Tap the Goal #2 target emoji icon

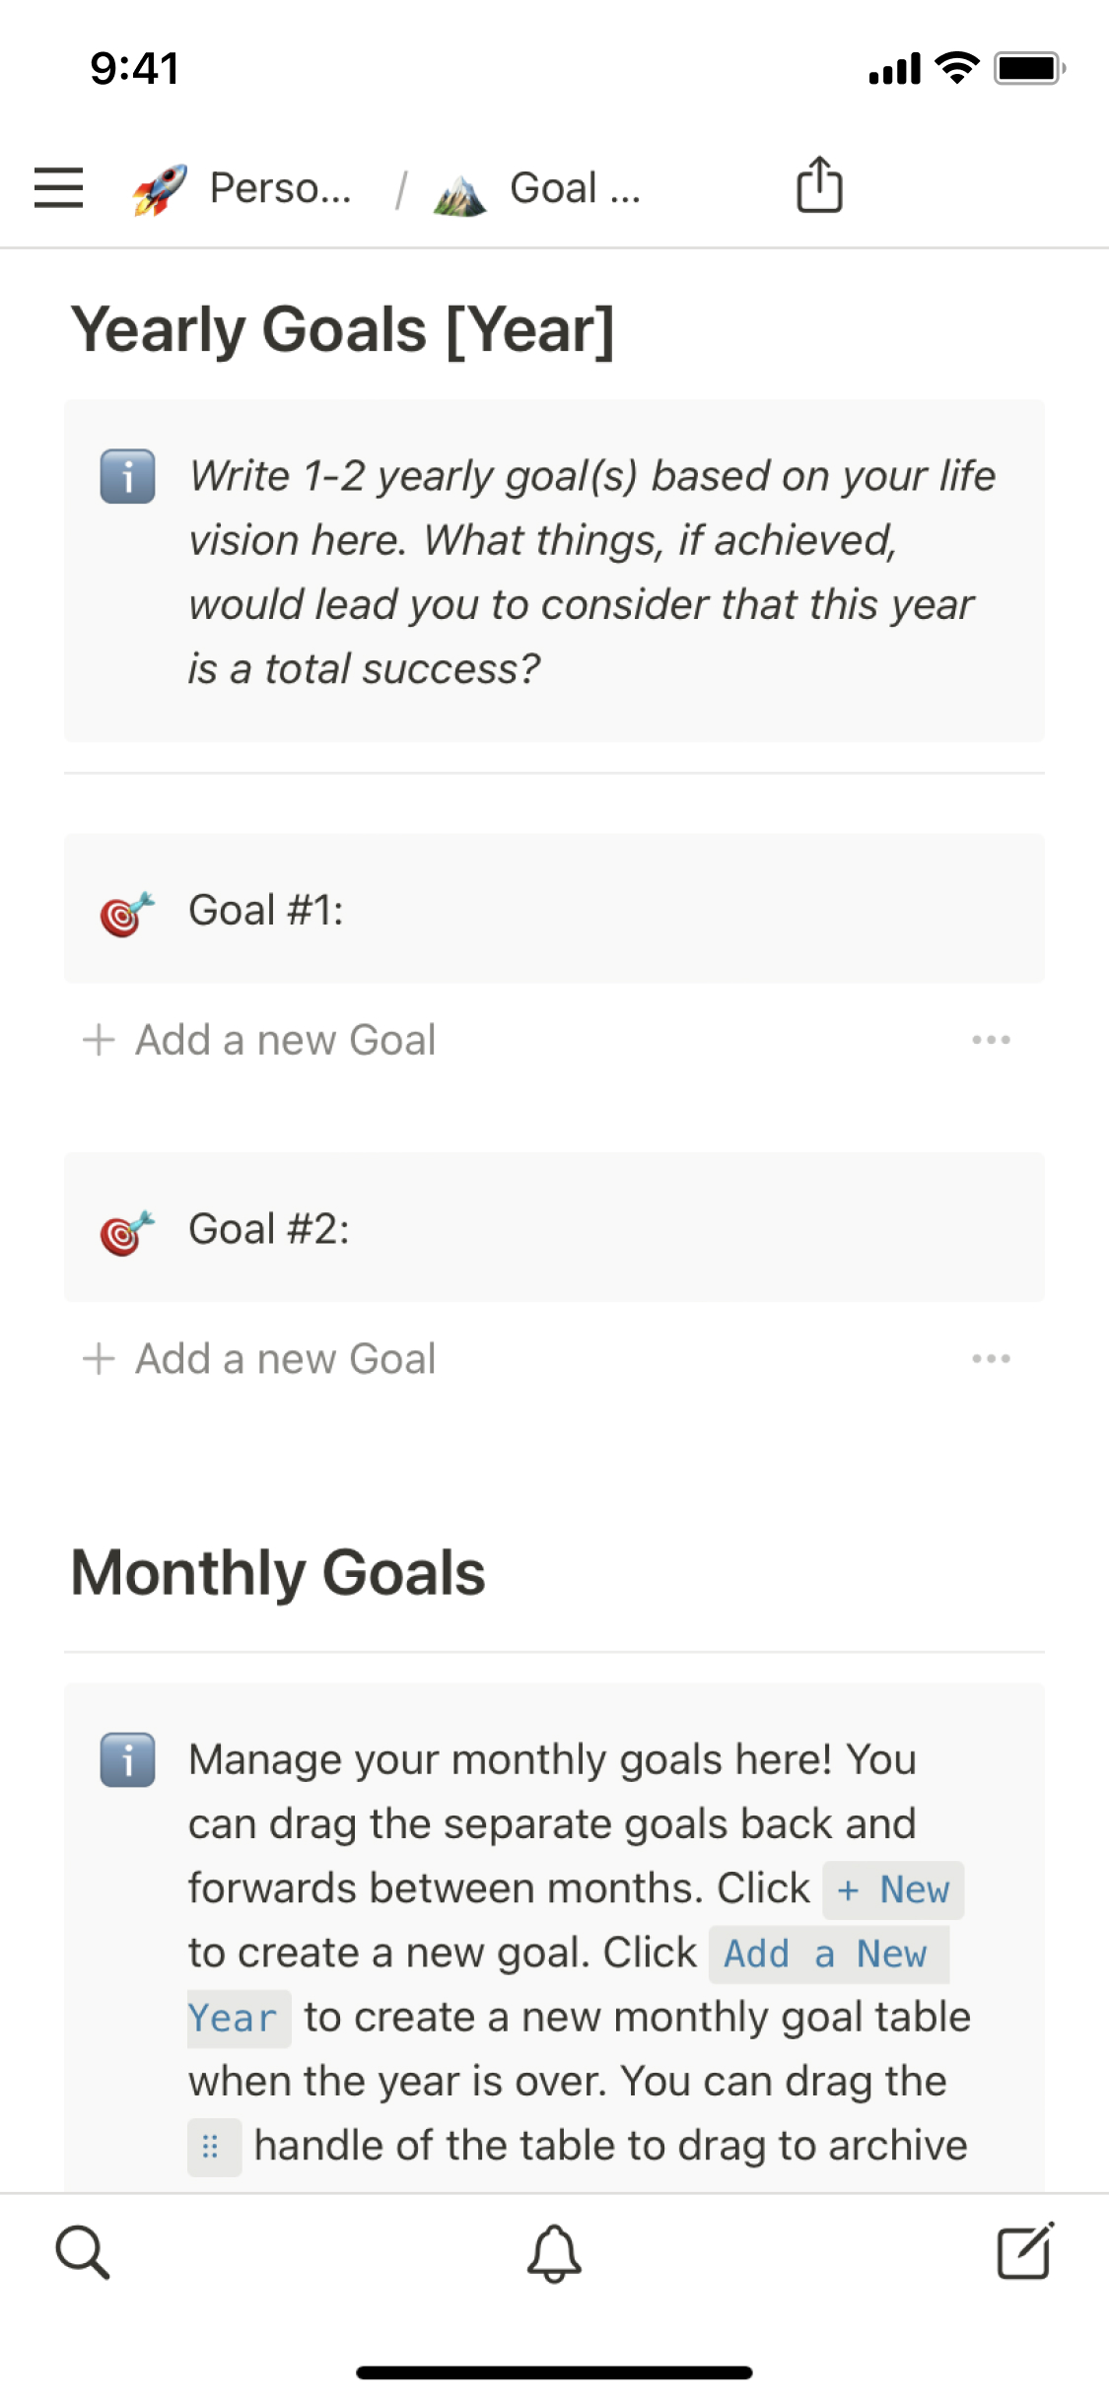tap(127, 1232)
